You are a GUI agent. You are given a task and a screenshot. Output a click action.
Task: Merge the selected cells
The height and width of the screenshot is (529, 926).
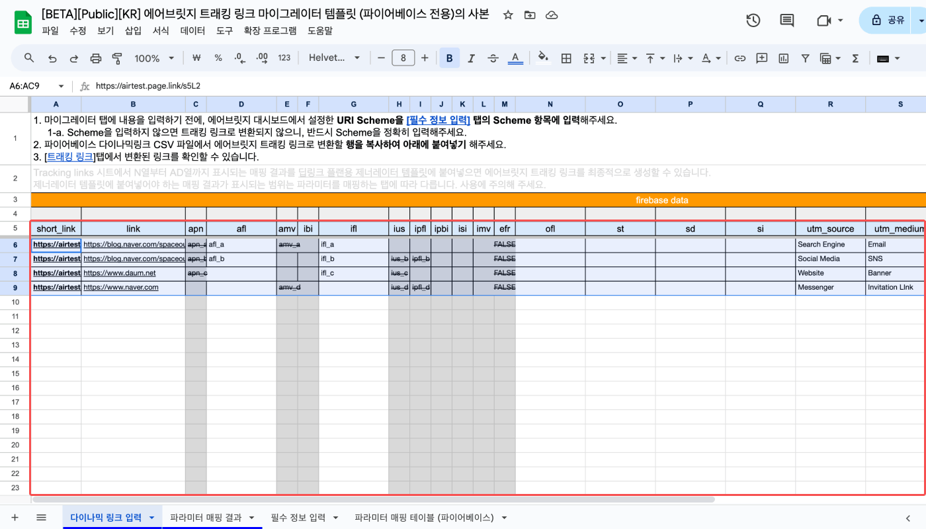pyautogui.click(x=589, y=58)
